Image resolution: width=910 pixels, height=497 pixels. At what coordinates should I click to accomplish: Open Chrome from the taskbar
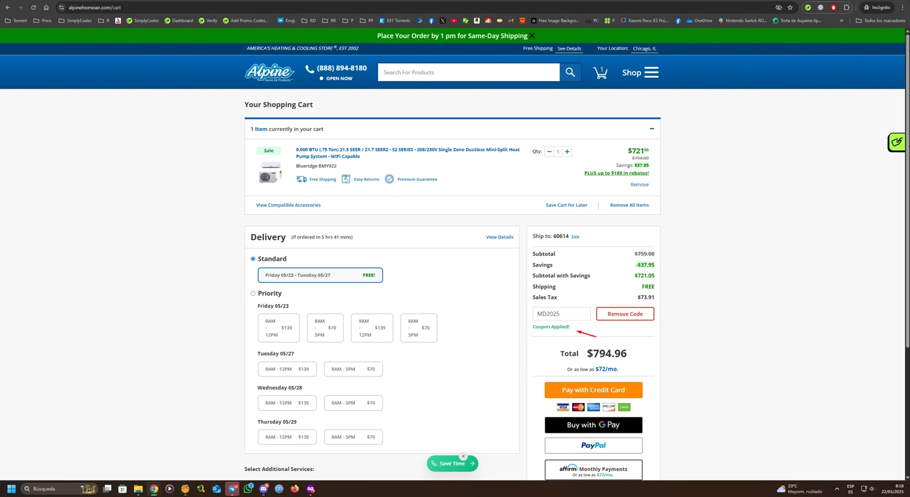pos(154,489)
